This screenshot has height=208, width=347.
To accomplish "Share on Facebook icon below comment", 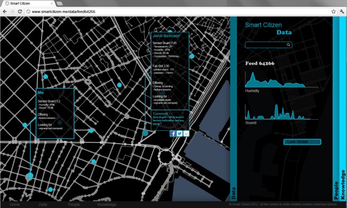I will click(173, 133).
